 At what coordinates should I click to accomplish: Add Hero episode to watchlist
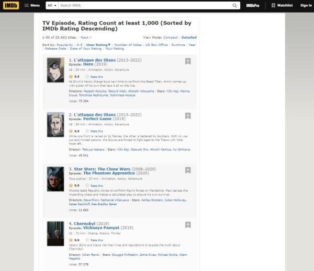(x=188, y=61)
